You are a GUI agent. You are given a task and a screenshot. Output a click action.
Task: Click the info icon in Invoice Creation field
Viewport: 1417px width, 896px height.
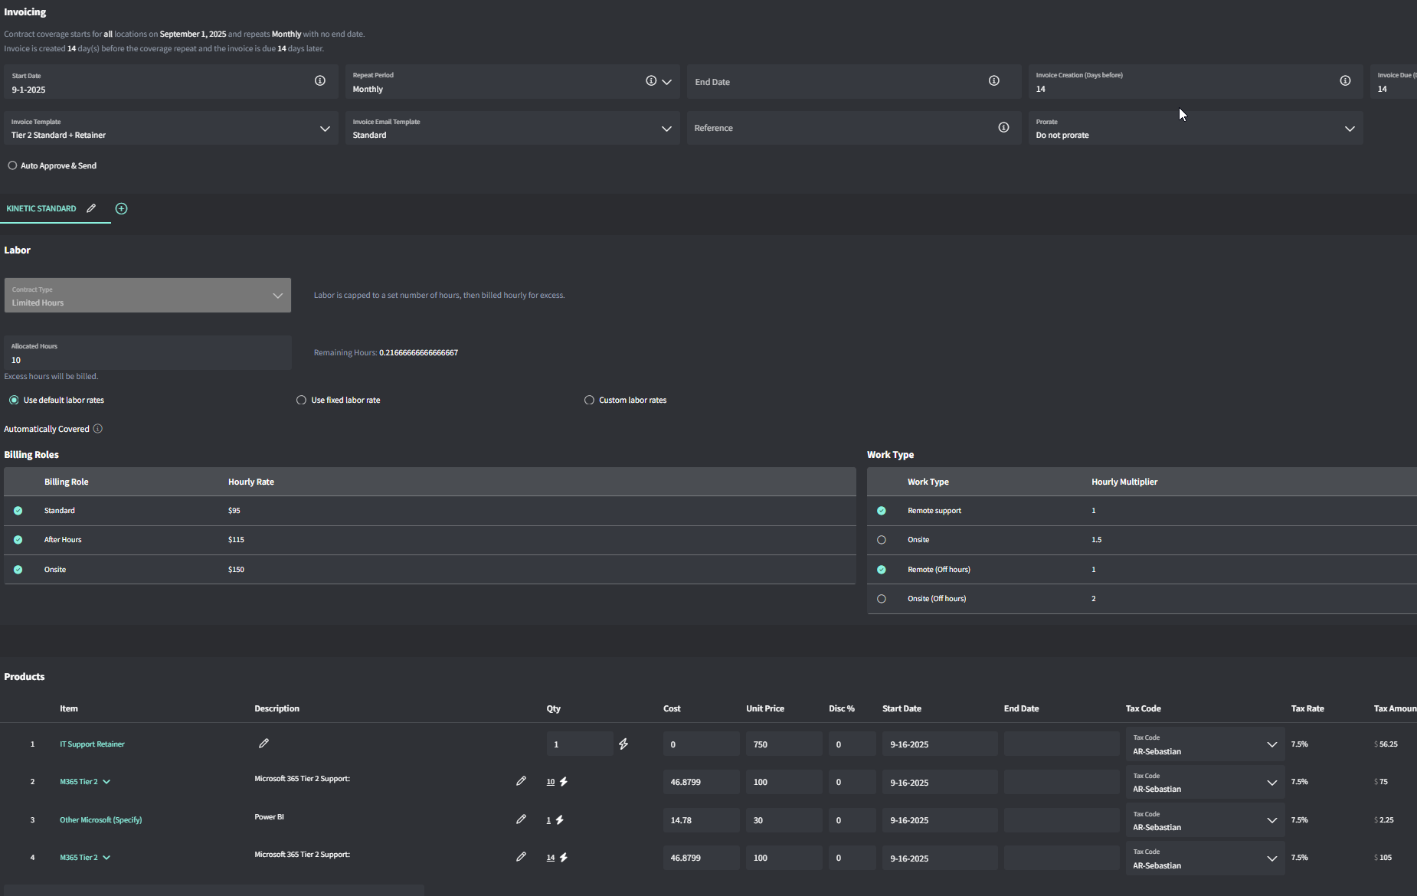pos(1345,80)
